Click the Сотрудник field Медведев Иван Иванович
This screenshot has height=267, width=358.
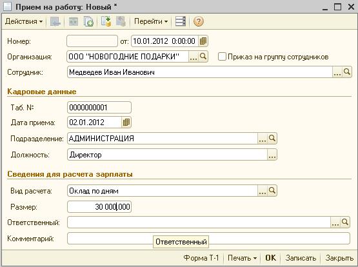(200, 72)
